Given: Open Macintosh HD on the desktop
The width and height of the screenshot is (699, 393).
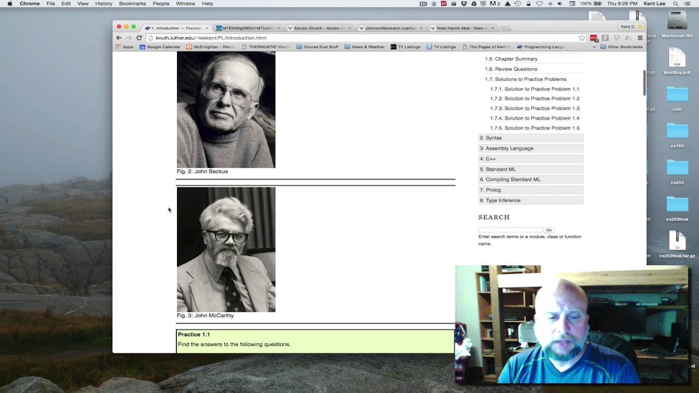Looking at the screenshot, I should coord(677,25).
